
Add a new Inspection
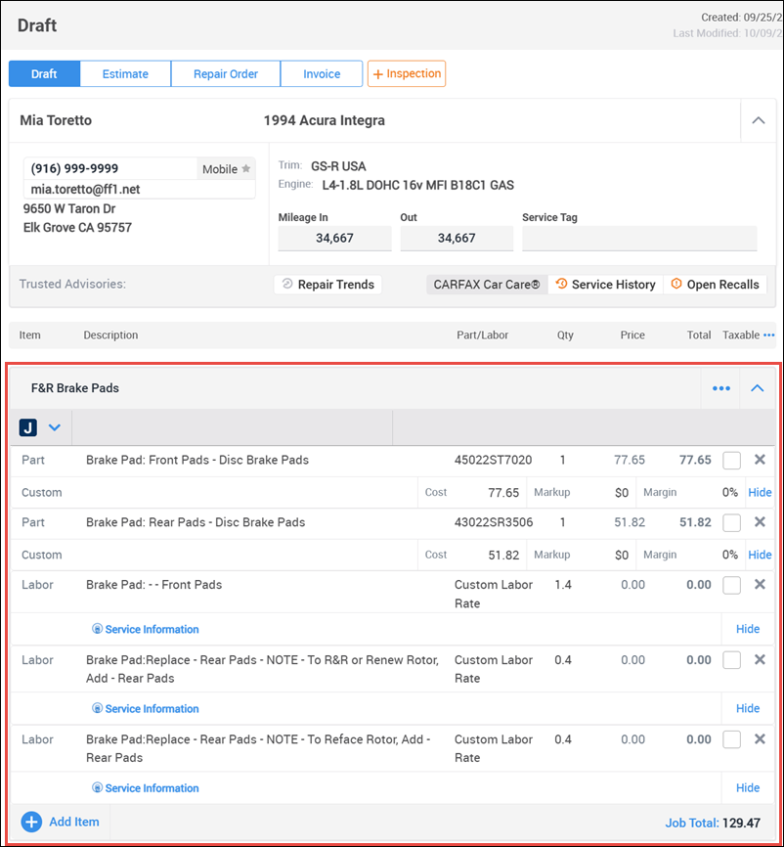click(407, 73)
